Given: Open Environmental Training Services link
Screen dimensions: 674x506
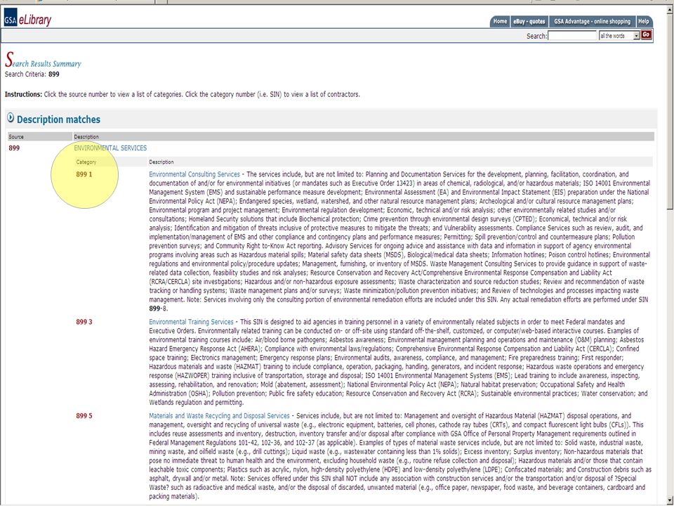Looking at the screenshot, I should tap(191, 322).
